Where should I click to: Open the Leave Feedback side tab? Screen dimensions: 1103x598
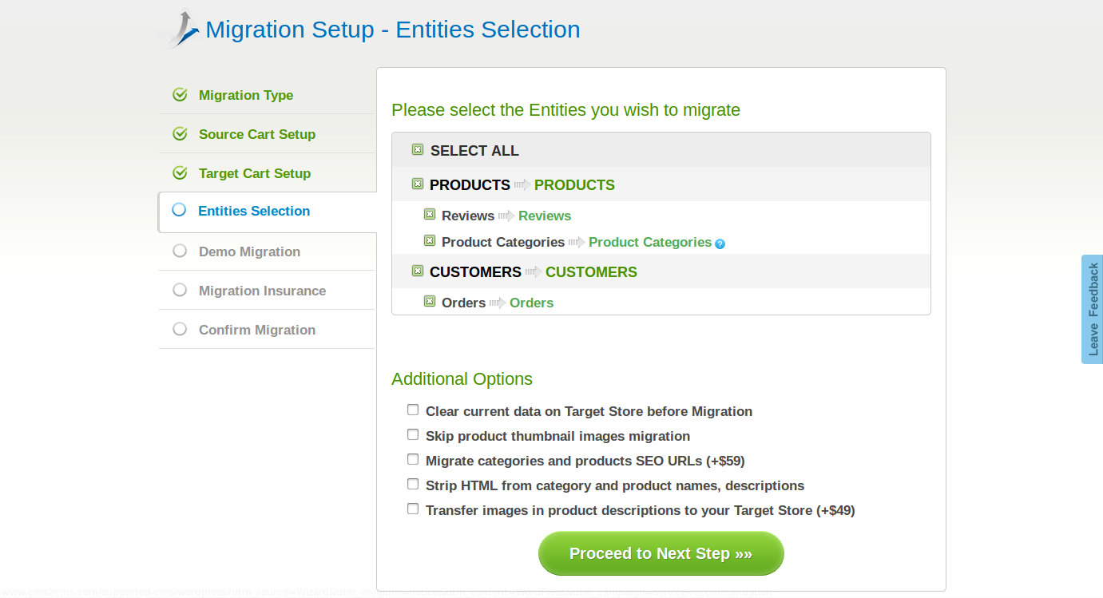[x=1093, y=309]
